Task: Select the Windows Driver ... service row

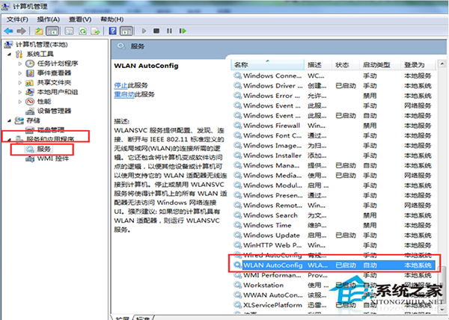Action: (x=334, y=86)
